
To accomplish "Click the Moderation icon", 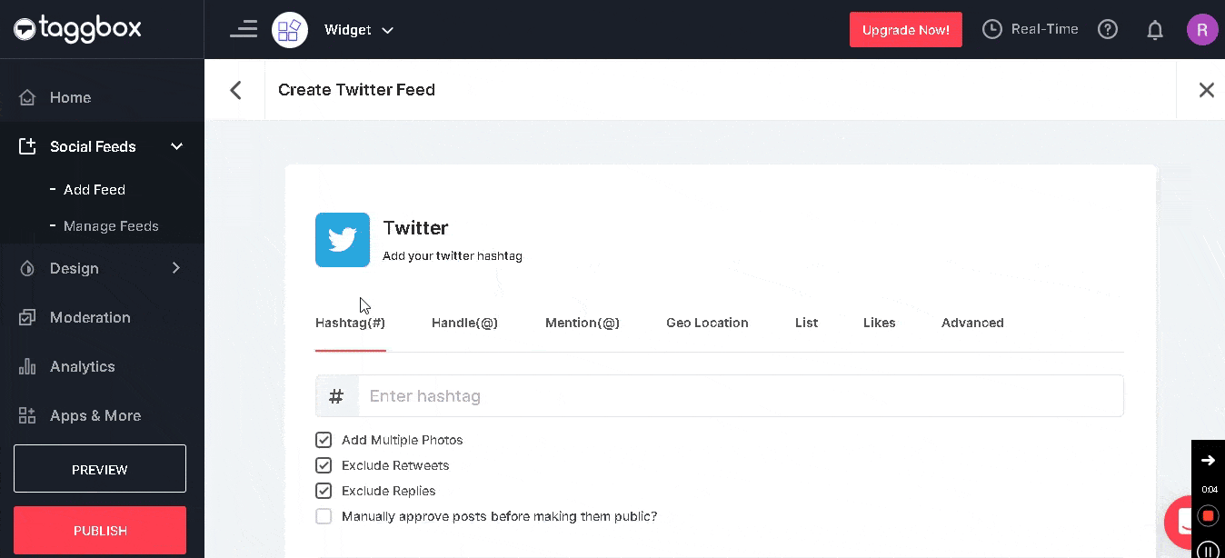I will pyautogui.click(x=27, y=317).
